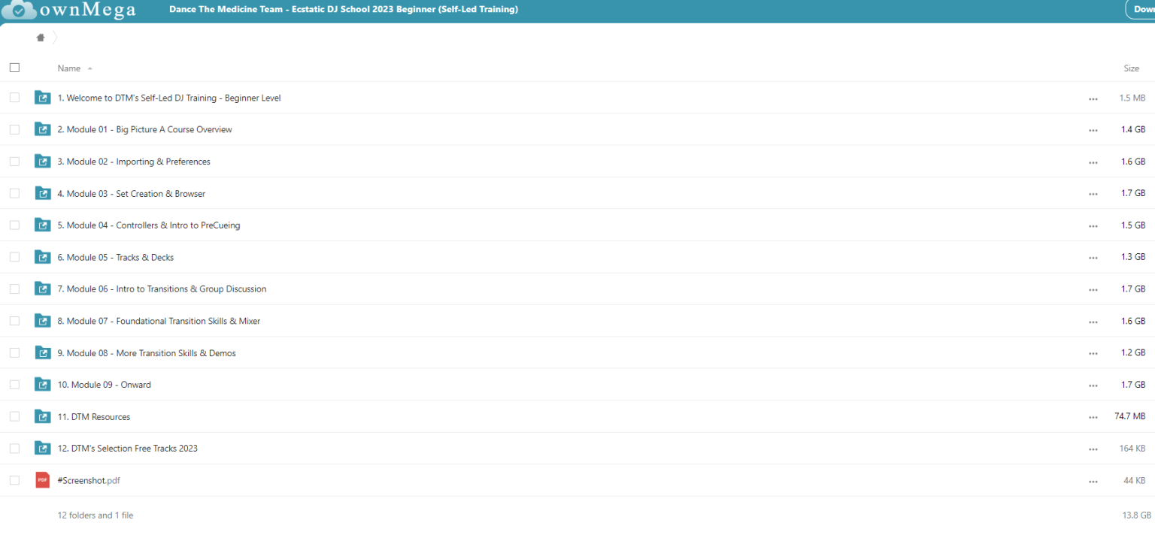
Task: Click the Download button in header
Action: (x=1141, y=9)
